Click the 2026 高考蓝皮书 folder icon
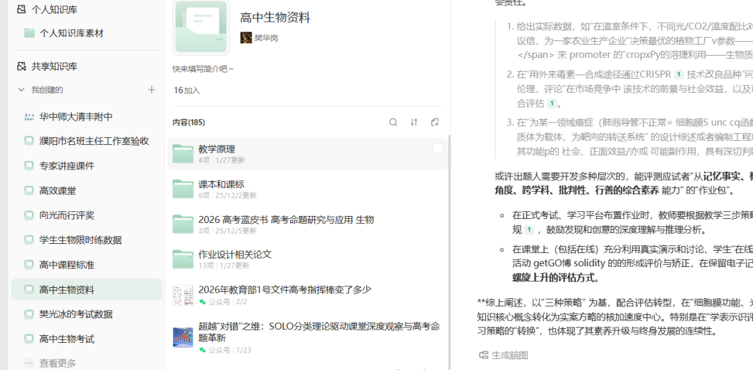753x370 pixels. pyautogui.click(x=183, y=224)
